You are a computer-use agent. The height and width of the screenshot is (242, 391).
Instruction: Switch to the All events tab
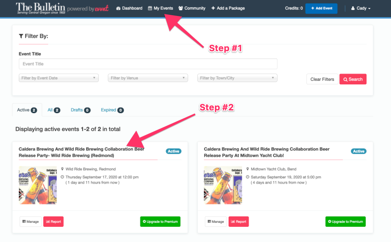[x=54, y=110]
